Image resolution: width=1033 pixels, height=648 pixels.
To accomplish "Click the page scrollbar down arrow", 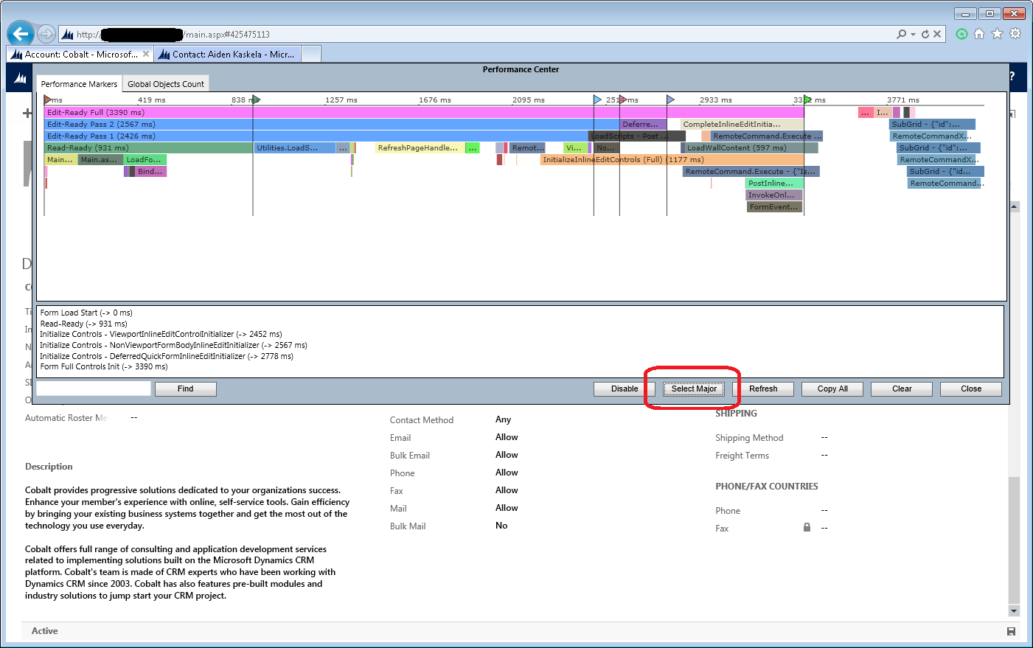I will (1014, 610).
